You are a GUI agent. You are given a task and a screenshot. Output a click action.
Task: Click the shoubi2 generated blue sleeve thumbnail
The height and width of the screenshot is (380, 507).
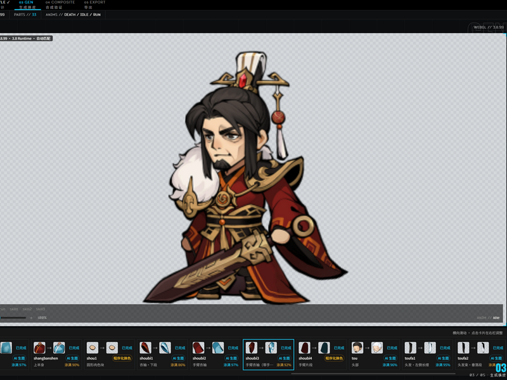[x=218, y=348]
